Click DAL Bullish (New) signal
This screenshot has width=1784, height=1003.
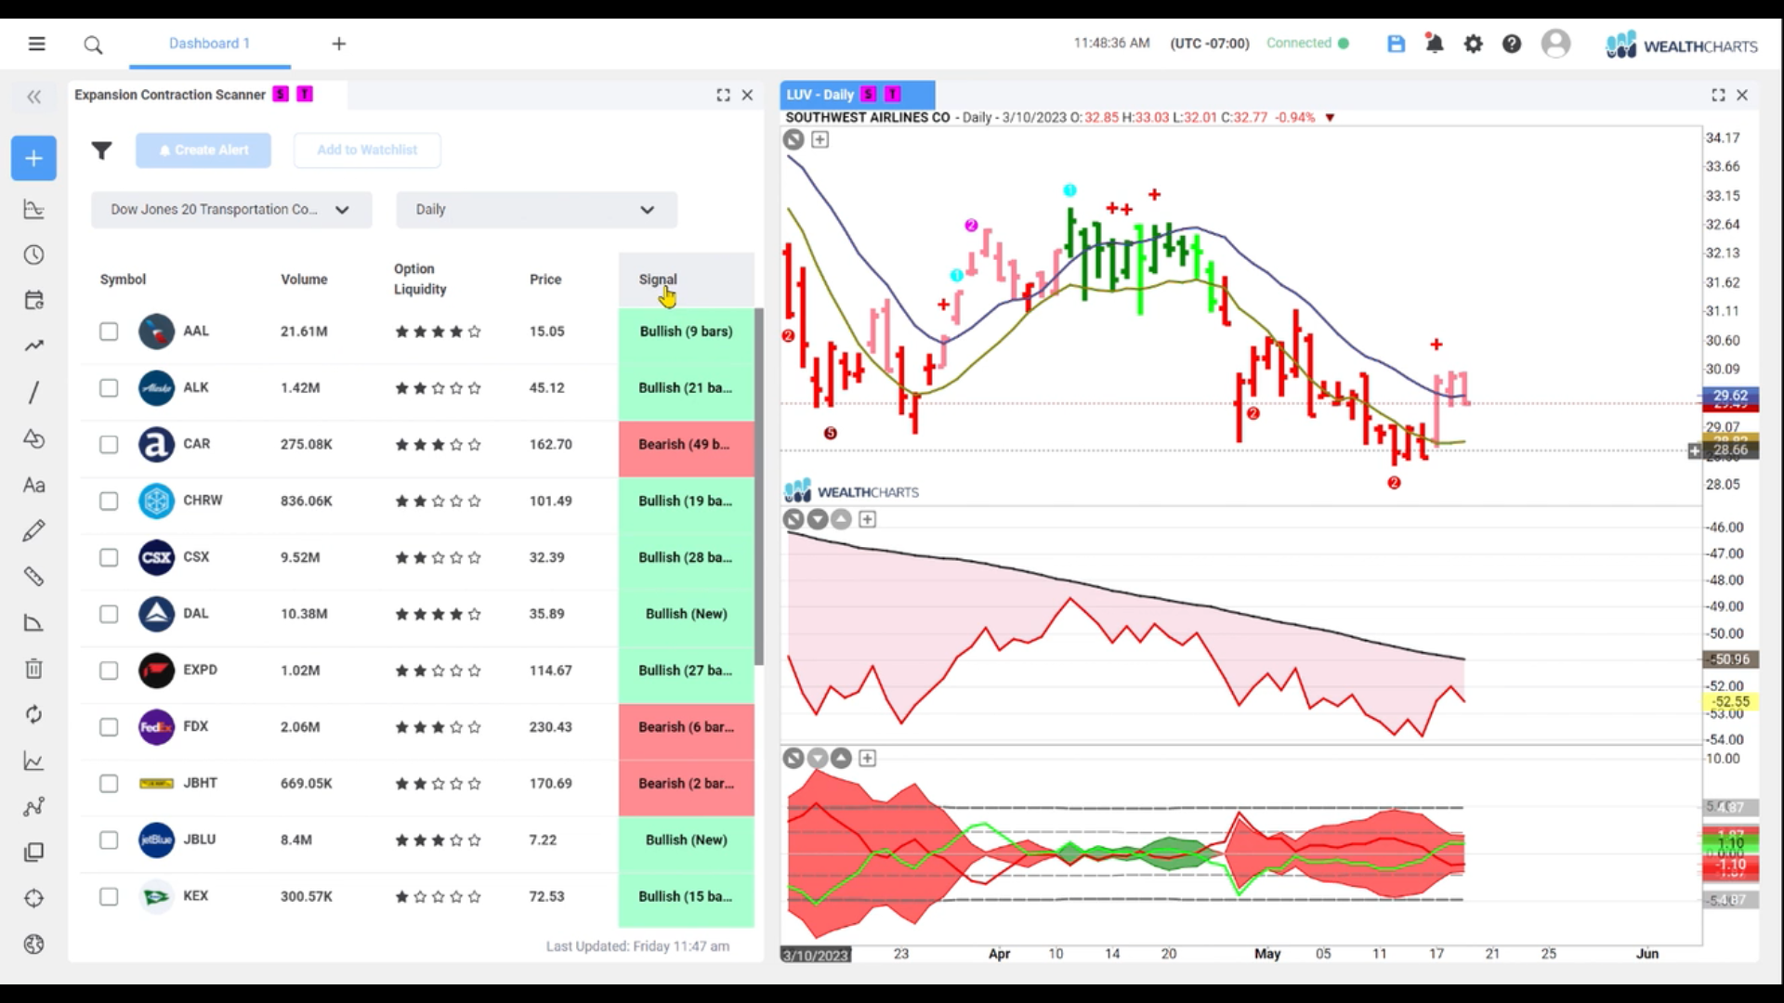pos(687,614)
